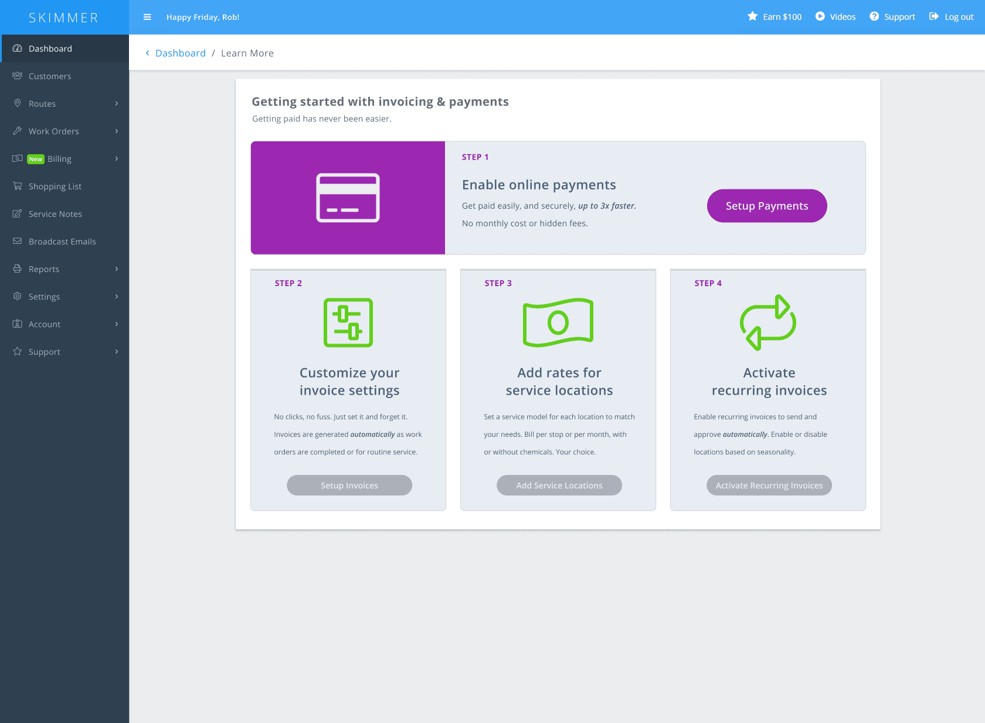Expand the Billing submenu chevron

pyautogui.click(x=117, y=159)
